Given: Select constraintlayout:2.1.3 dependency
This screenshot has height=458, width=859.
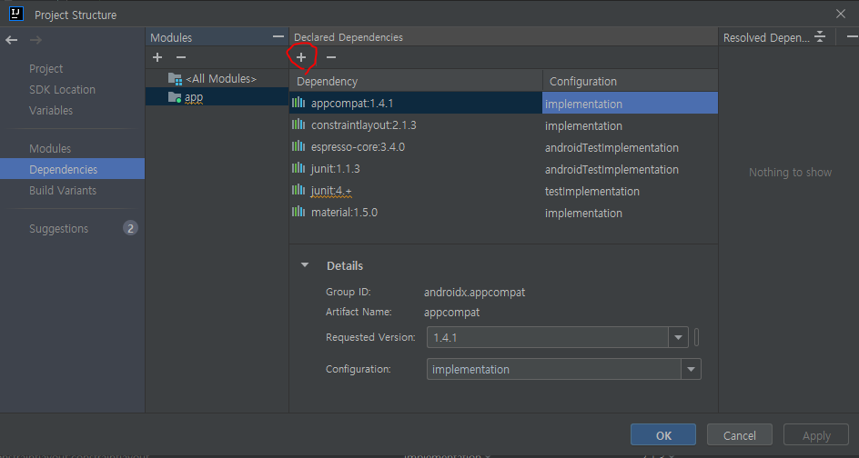Looking at the screenshot, I should pyautogui.click(x=416, y=124).
